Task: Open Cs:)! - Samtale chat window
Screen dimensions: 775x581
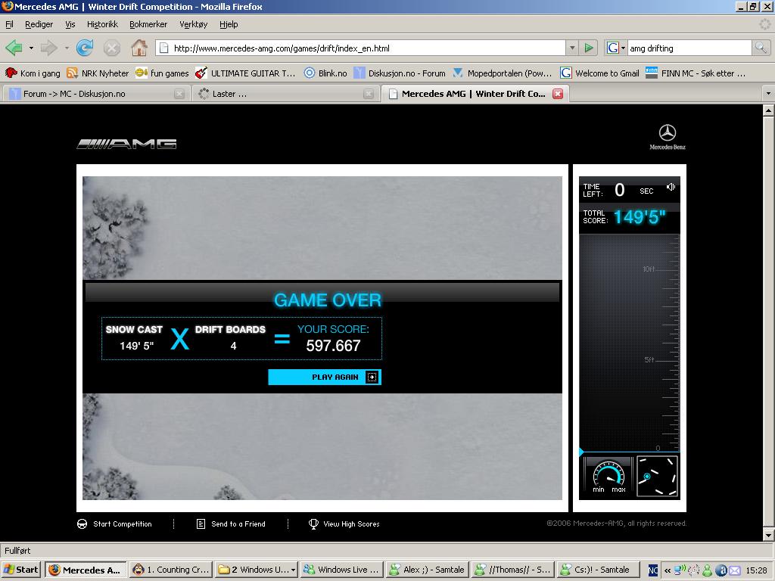Action: [x=598, y=570]
